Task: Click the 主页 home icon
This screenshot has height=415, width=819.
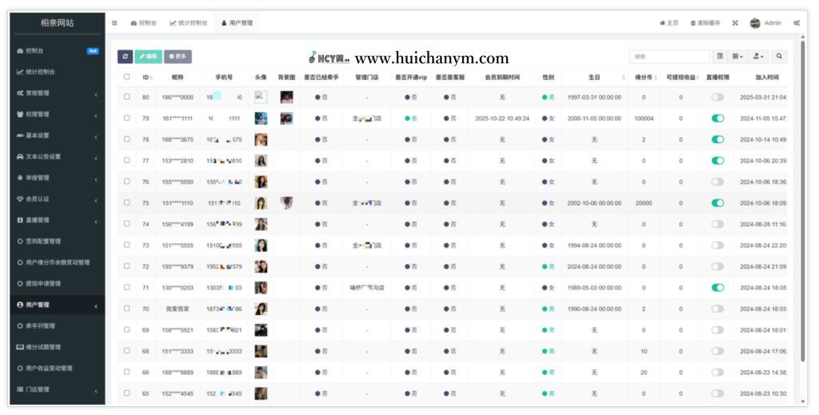Action: click(x=662, y=23)
